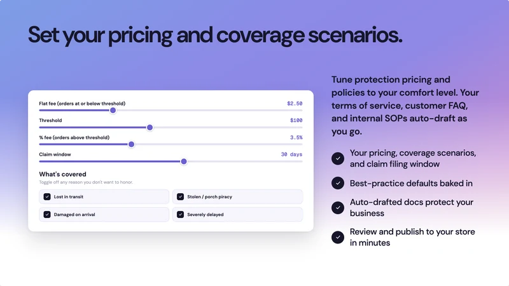Toggle off Severely delayed coverage

click(x=181, y=215)
